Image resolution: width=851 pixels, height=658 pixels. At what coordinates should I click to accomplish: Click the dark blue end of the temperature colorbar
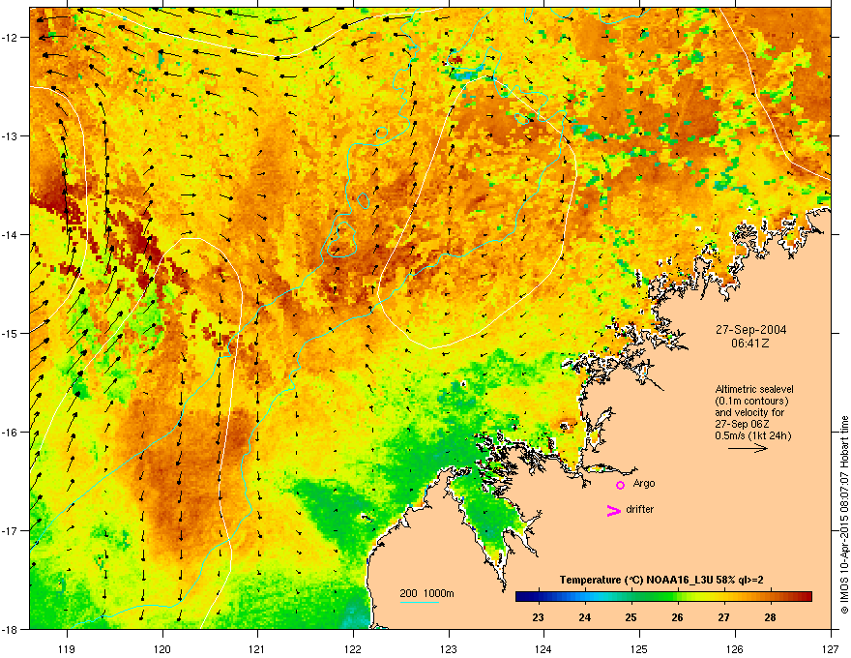click(520, 596)
